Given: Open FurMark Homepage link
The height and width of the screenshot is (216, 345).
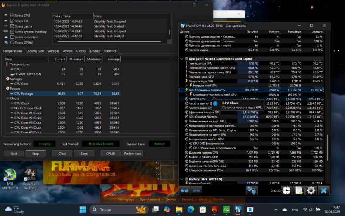Looking at the screenshot, I should [x=126, y=199].
